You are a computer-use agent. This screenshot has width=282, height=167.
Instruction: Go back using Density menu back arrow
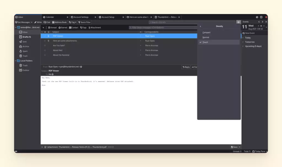[x=200, y=26]
